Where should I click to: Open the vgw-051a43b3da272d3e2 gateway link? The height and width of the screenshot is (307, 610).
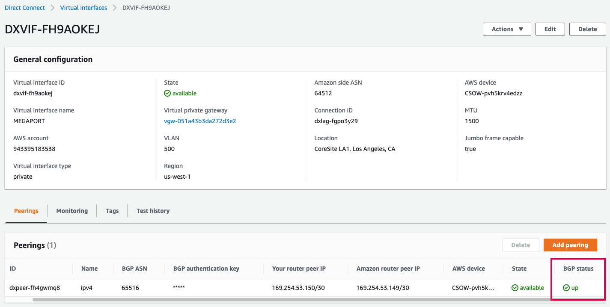[x=199, y=121]
